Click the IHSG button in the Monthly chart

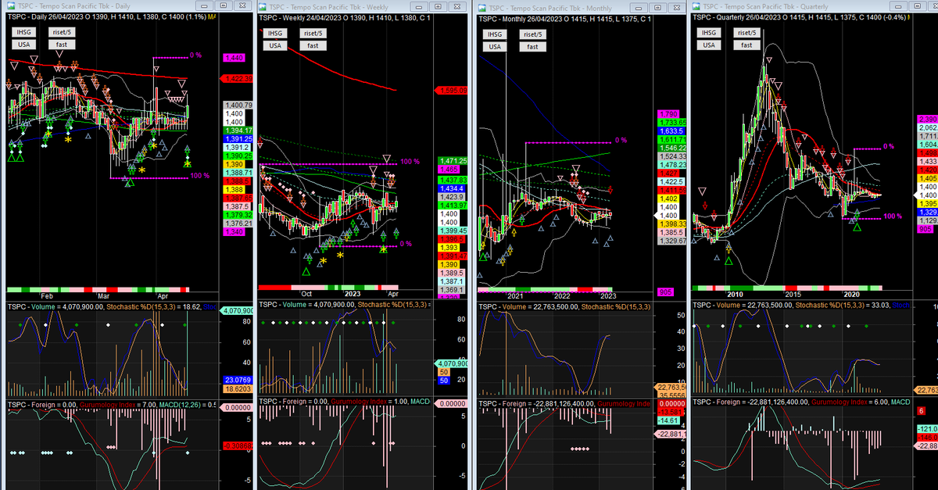(x=494, y=34)
